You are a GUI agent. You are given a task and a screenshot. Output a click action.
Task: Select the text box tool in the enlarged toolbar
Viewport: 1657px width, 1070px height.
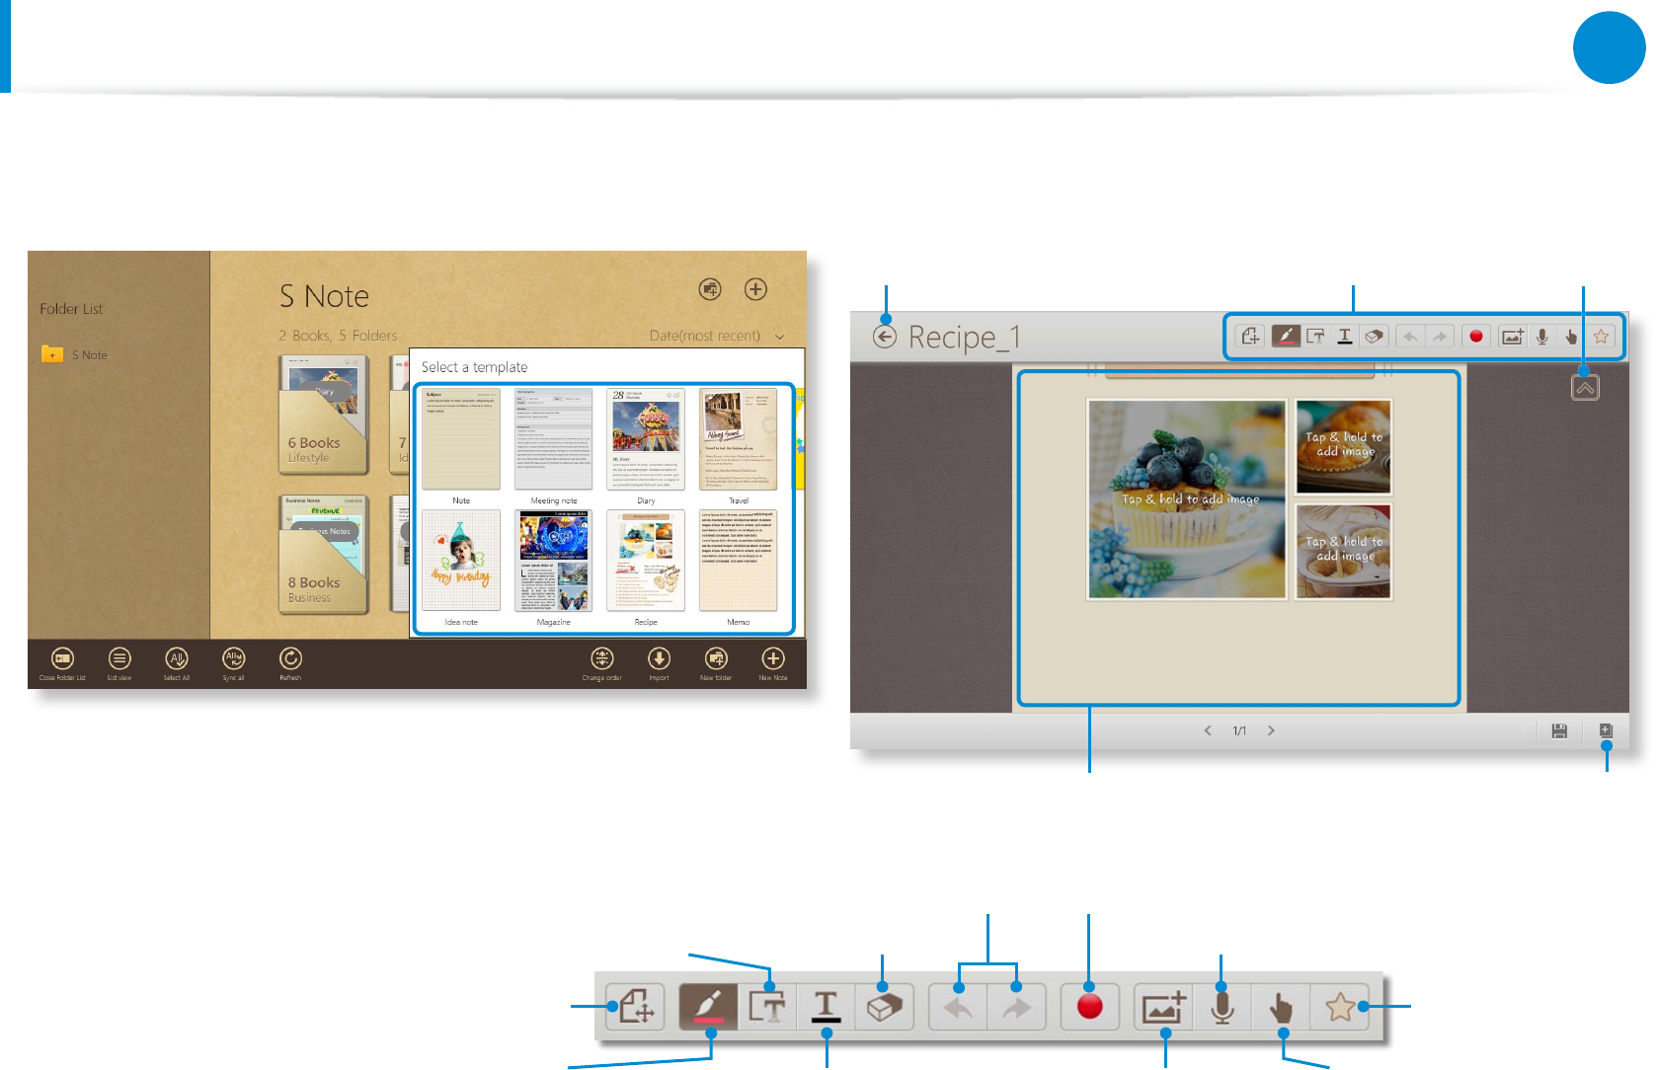click(x=767, y=1007)
